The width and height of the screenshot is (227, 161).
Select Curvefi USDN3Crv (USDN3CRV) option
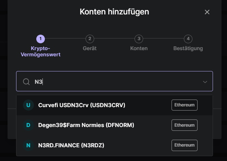pyautogui.click(x=114, y=105)
